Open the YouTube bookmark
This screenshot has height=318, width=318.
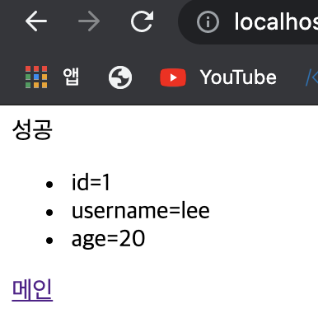tap(218, 77)
